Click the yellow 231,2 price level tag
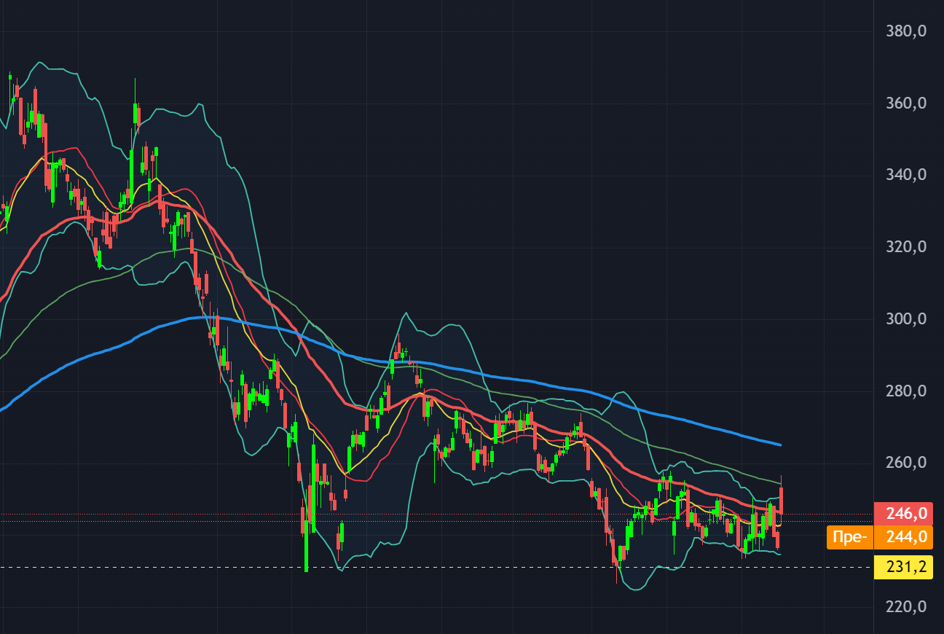 905,566
